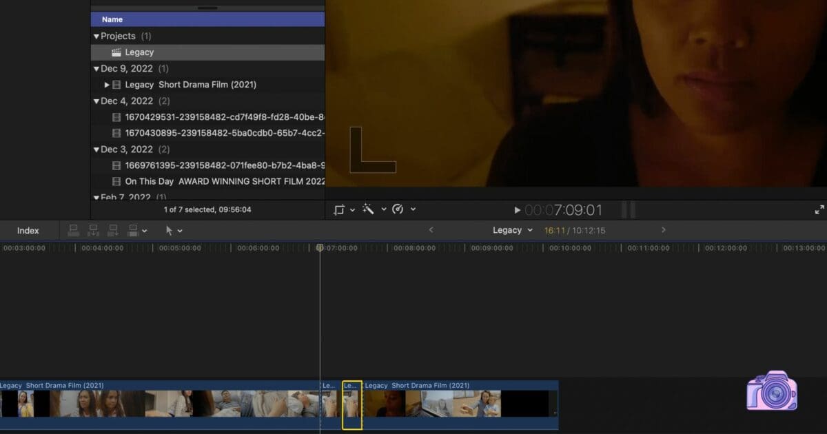Click the Overwrite clip icon
827x434 pixels.
tap(132, 230)
